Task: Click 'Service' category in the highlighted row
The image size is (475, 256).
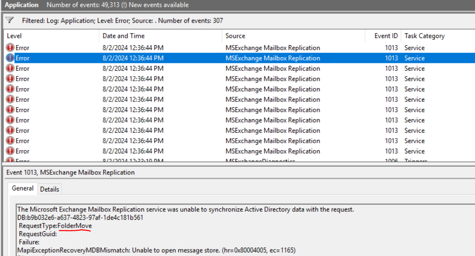Action: pyautogui.click(x=414, y=58)
